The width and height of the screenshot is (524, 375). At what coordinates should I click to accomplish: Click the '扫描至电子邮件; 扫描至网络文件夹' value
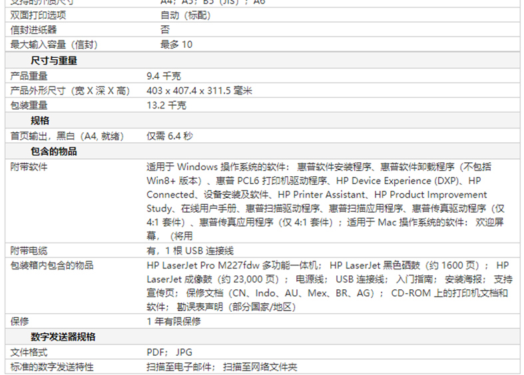(222, 367)
